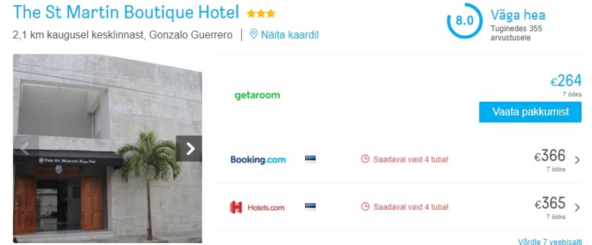
Task: Select the getaroom €264 price
Action: 565,81
